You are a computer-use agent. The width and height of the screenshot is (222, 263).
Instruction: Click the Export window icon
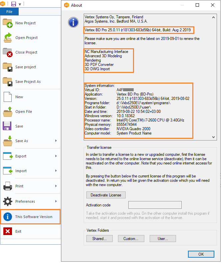pyautogui.click(x=8, y=156)
